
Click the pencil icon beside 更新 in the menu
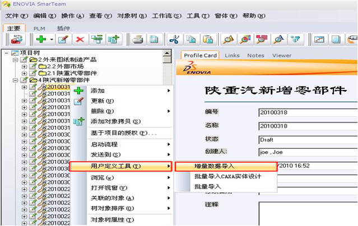(x=78, y=101)
